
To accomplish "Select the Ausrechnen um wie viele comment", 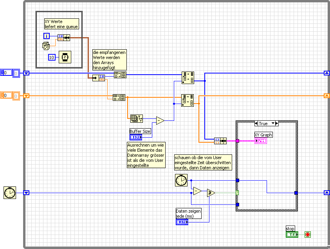I will pos(146,155).
